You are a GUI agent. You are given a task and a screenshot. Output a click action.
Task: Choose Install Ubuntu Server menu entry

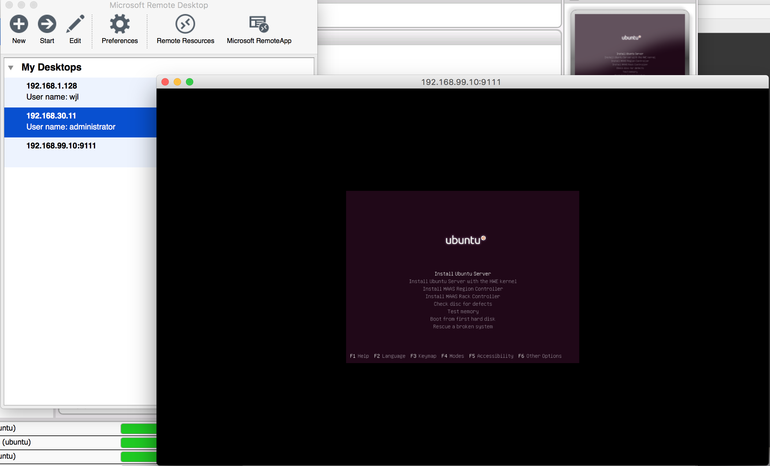[x=462, y=274]
